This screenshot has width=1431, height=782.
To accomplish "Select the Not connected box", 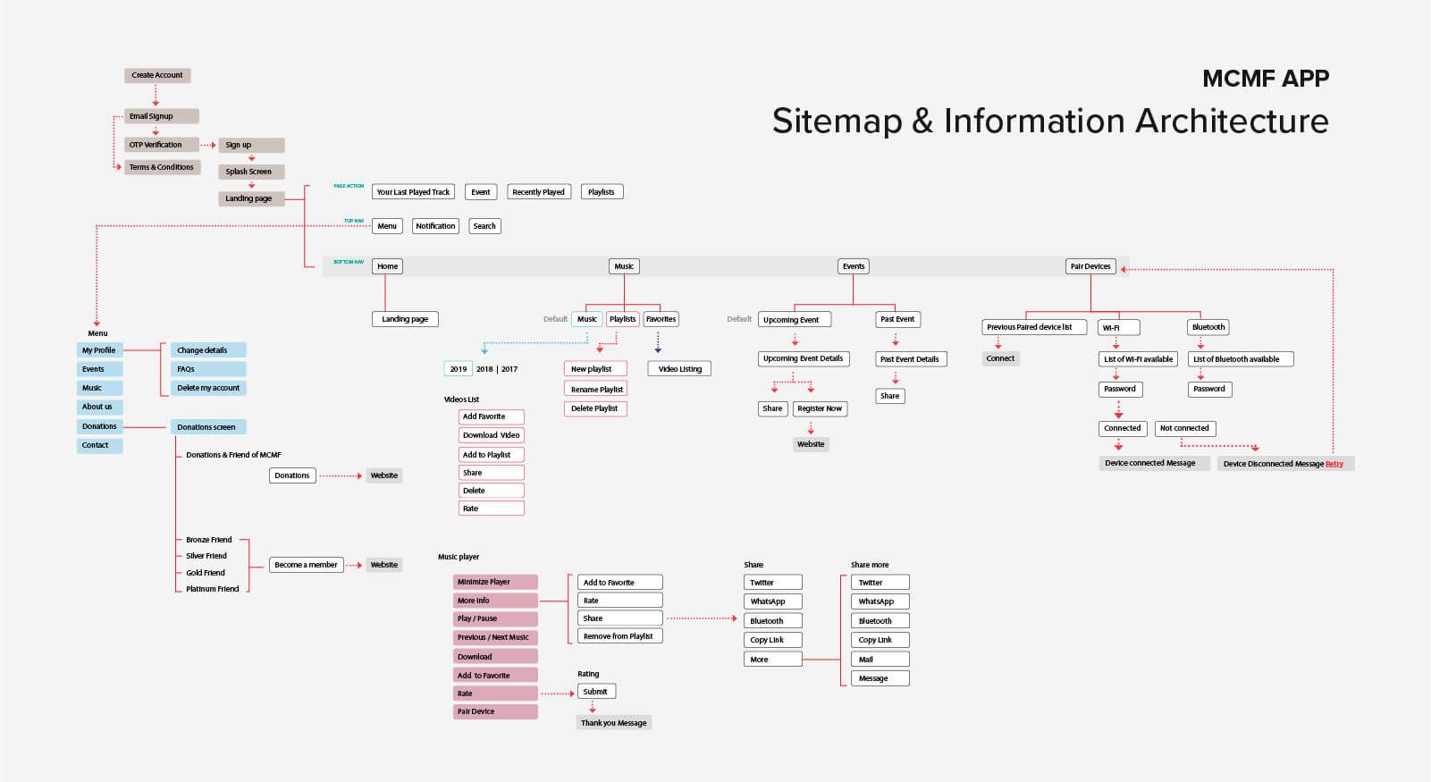I will click(x=1185, y=428).
